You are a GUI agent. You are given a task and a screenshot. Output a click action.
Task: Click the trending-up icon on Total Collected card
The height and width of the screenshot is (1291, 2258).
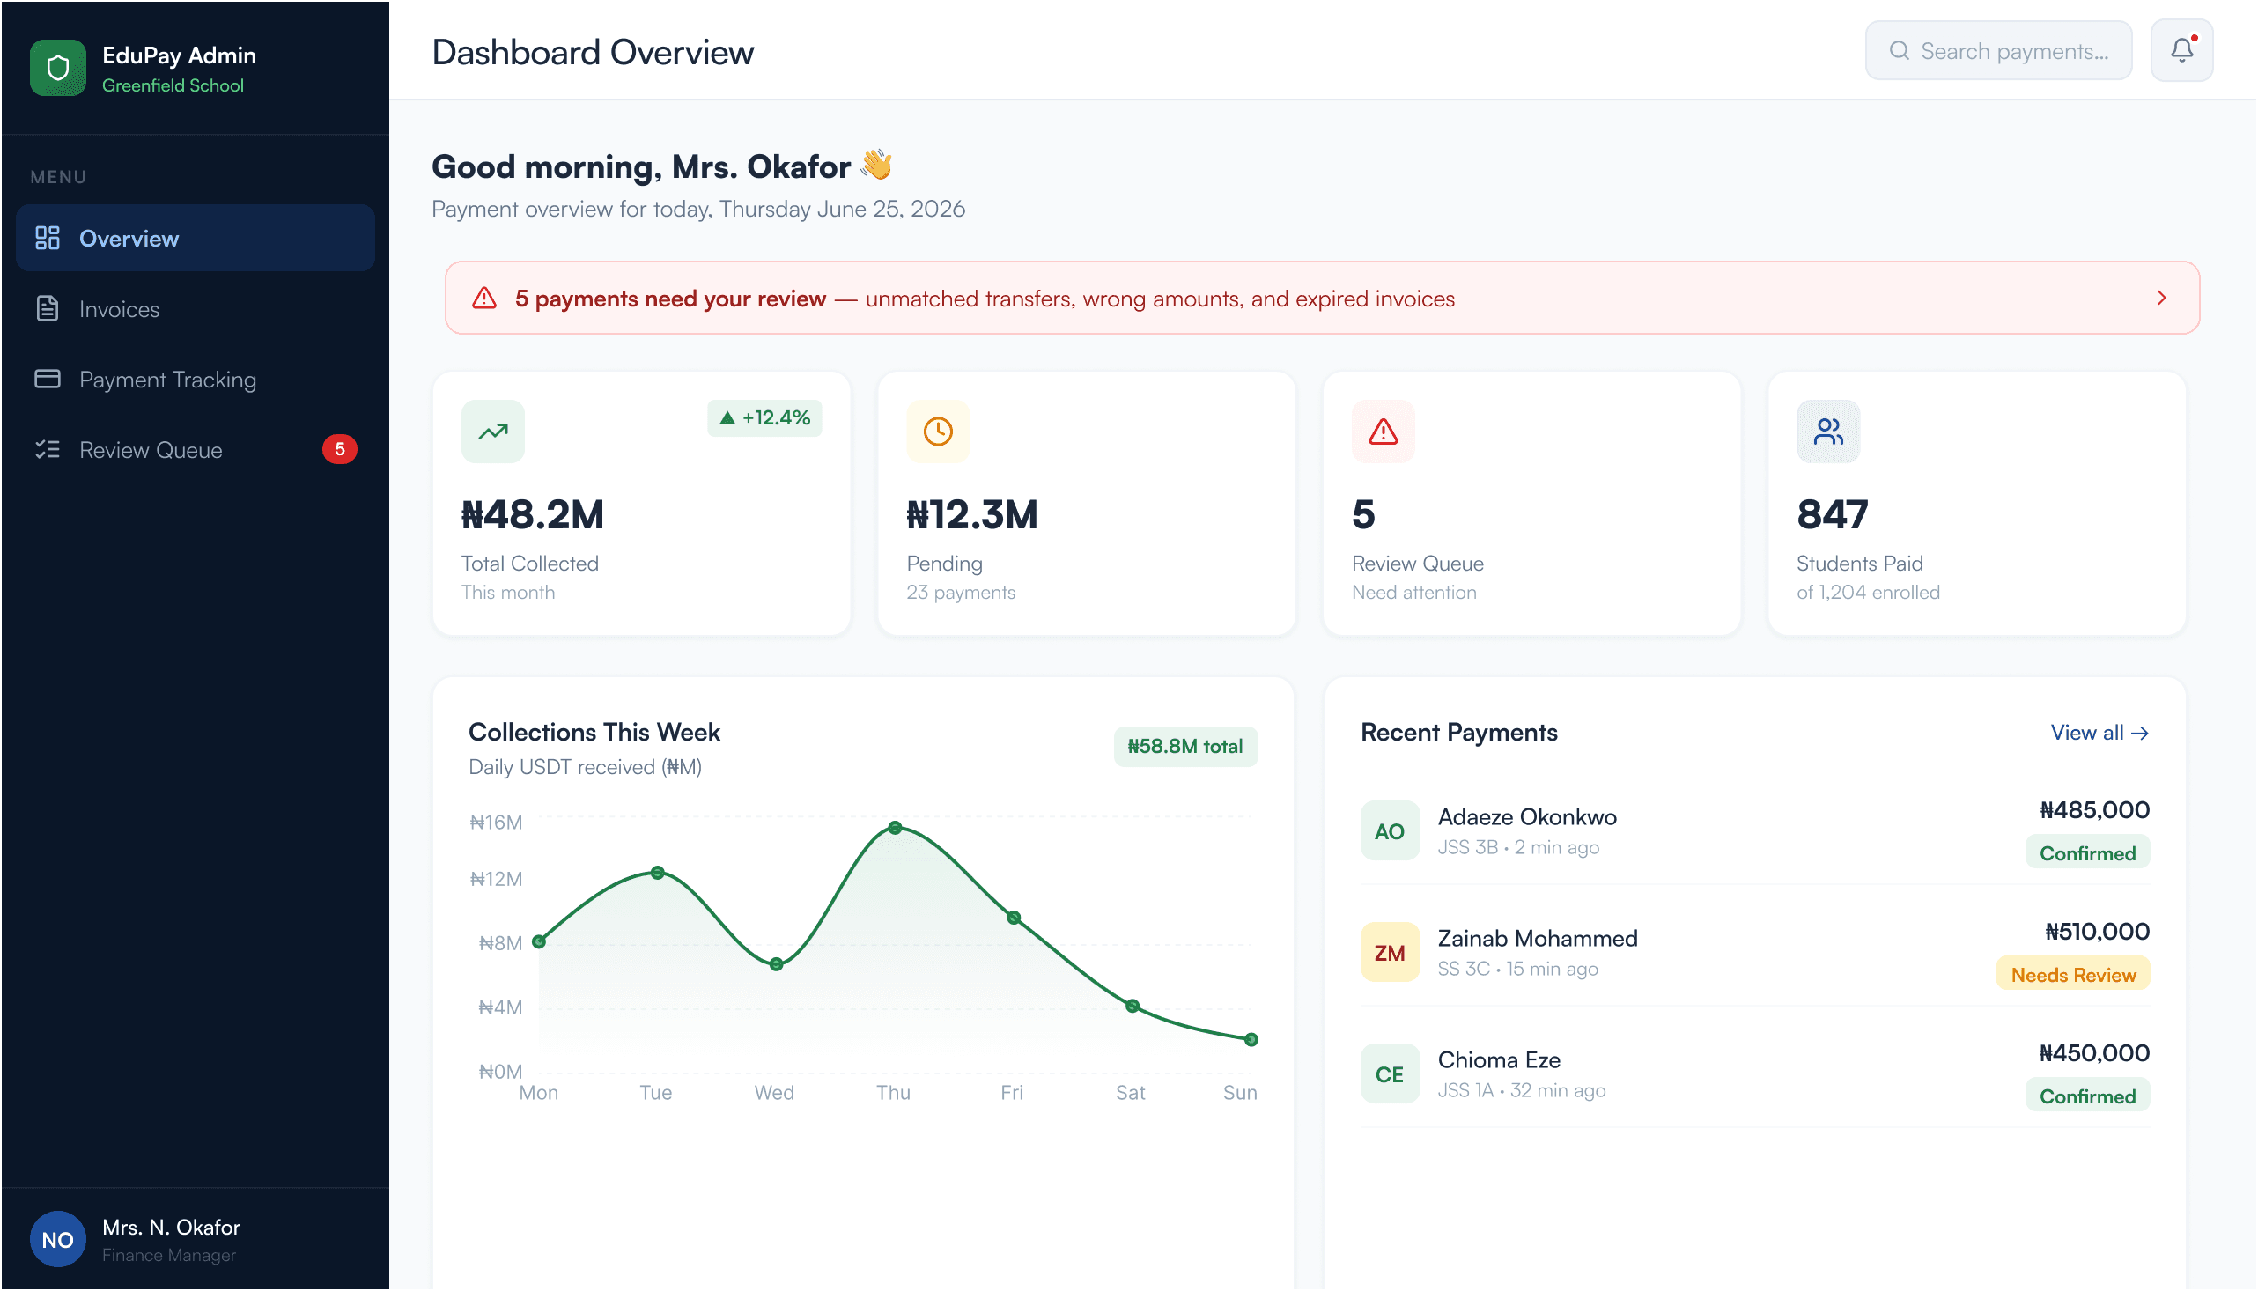(x=493, y=432)
